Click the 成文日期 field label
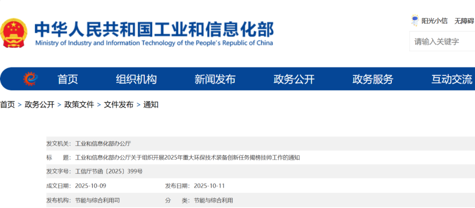This screenshot has width=475, height=208. (x=58, y=185)
